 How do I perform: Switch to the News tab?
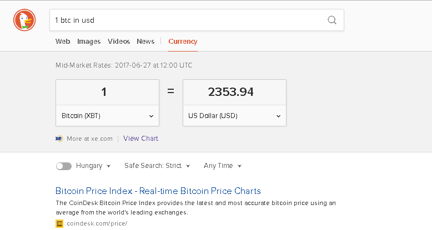point(145,41)
